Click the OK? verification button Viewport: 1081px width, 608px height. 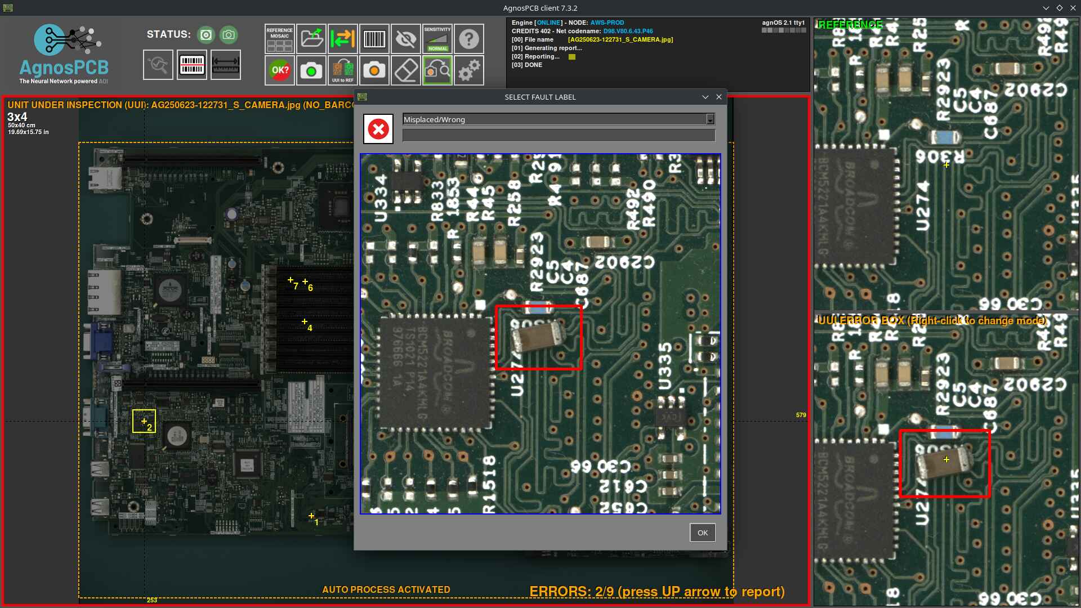click(280, 71)
